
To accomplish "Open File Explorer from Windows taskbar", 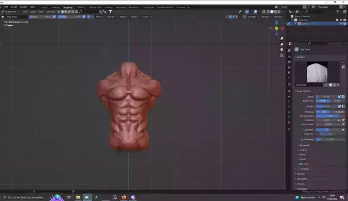I will pos(78,197).
